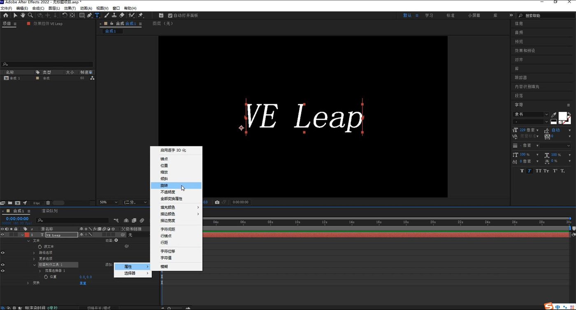Expand 范围选择器 1 group
576x310 pixels.
click(x=40, y=271)
